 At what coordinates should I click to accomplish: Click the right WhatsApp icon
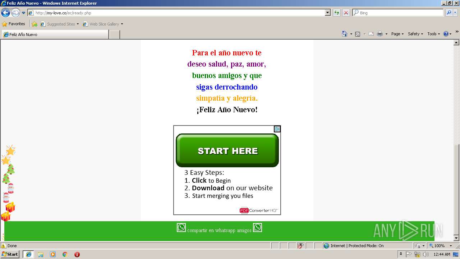pos(257,227)
